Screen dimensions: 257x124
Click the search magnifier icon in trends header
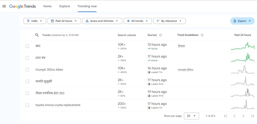[37, 35]
